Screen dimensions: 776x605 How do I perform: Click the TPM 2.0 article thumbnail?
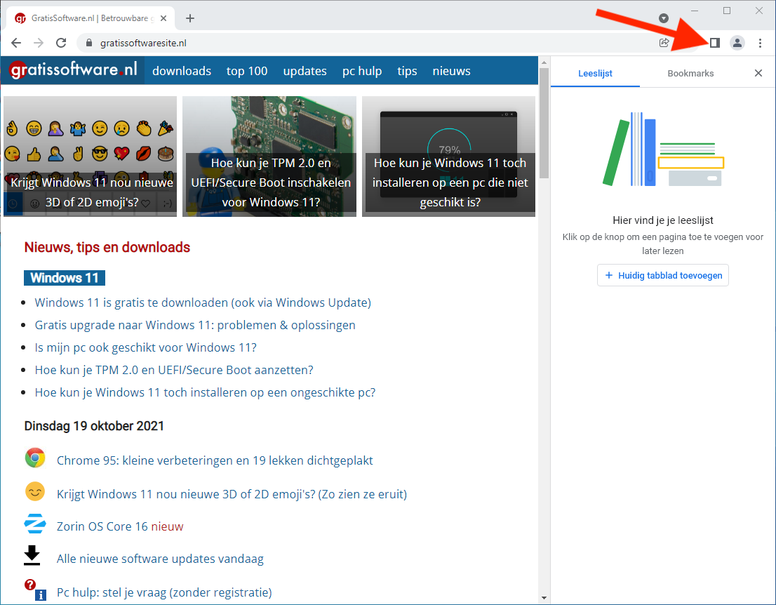point(269,156)
